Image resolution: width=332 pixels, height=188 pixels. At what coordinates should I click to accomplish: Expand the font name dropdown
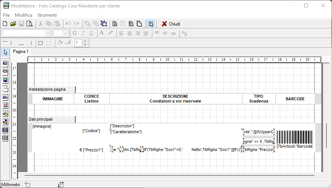[48, 33]
